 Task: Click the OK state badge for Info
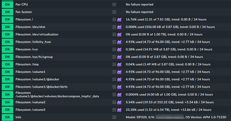click(8, 117)
